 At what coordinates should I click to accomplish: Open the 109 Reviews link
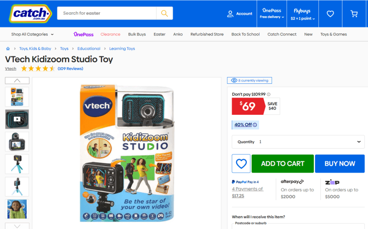pos(70,69)
